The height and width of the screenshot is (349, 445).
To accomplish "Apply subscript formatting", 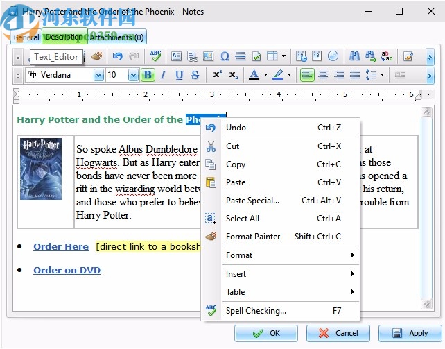I will coord(234,75).
